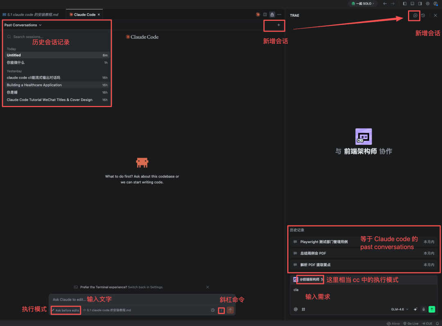Select claude code cli能流式输出对话吗 conversation
Screen dimensions: 442x326
[57, 77]
